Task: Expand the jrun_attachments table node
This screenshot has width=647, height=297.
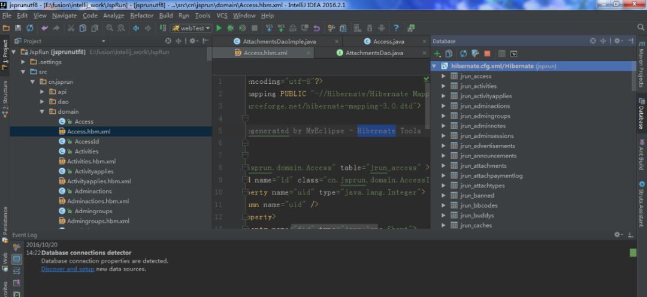Action: point(443,166)
